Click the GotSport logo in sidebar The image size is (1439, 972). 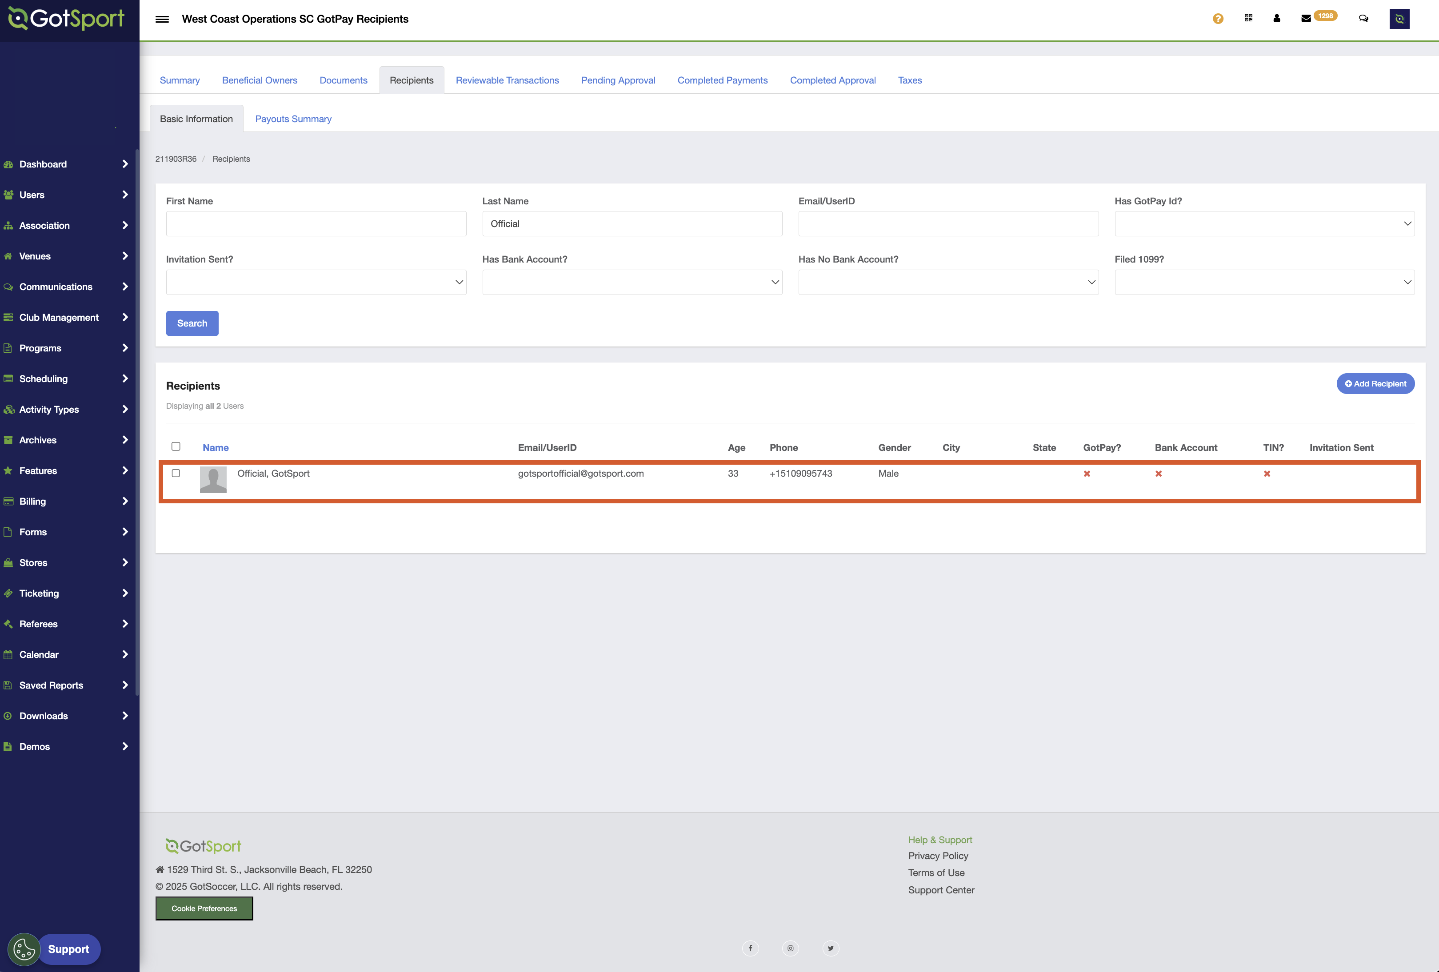(x=66, y=19)
